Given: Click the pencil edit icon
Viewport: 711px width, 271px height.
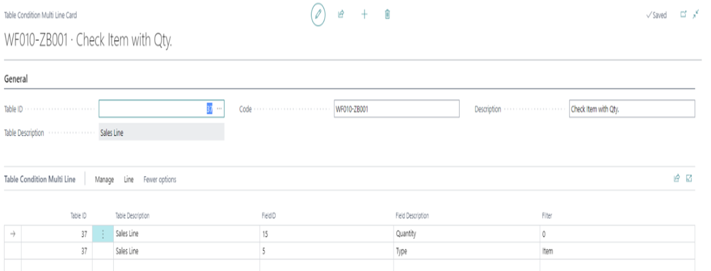Looking at the screenshot, I should pyautogui.click(x=318, y=15).
